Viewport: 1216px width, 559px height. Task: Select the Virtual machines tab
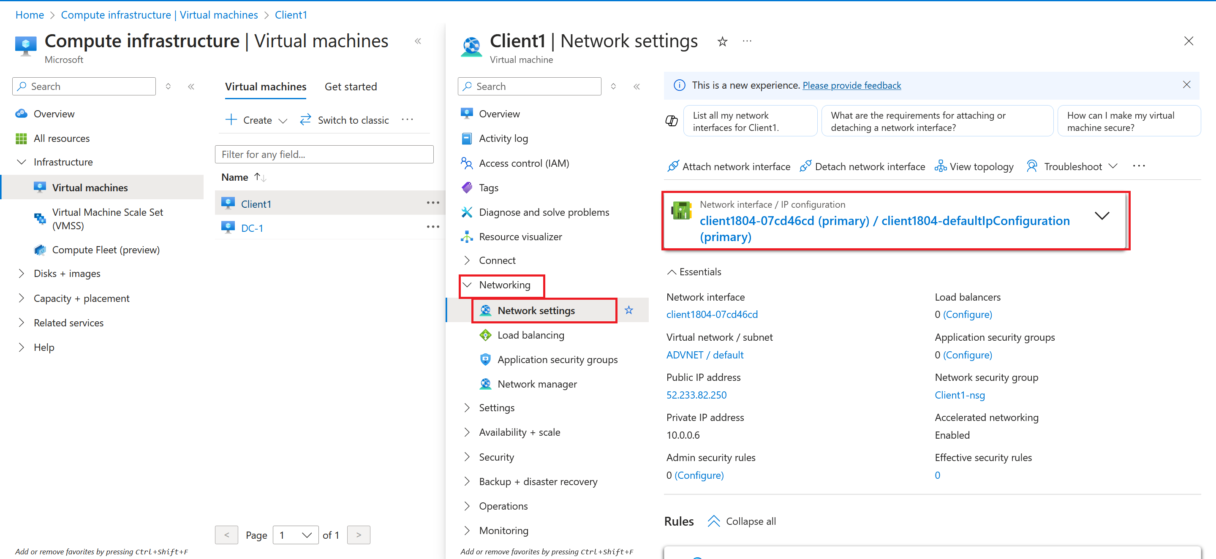pos(265,86)
